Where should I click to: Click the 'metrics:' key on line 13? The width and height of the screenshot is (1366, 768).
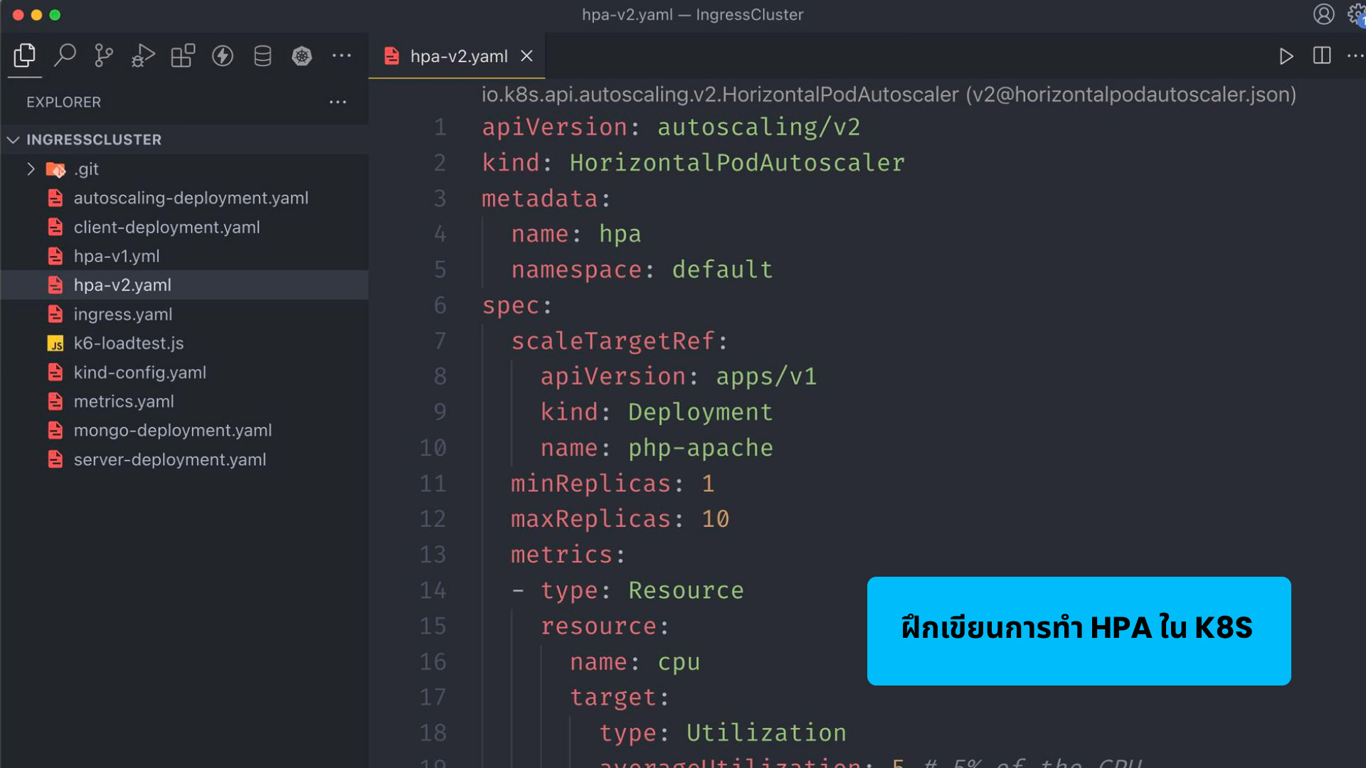(x=568, y=555)
